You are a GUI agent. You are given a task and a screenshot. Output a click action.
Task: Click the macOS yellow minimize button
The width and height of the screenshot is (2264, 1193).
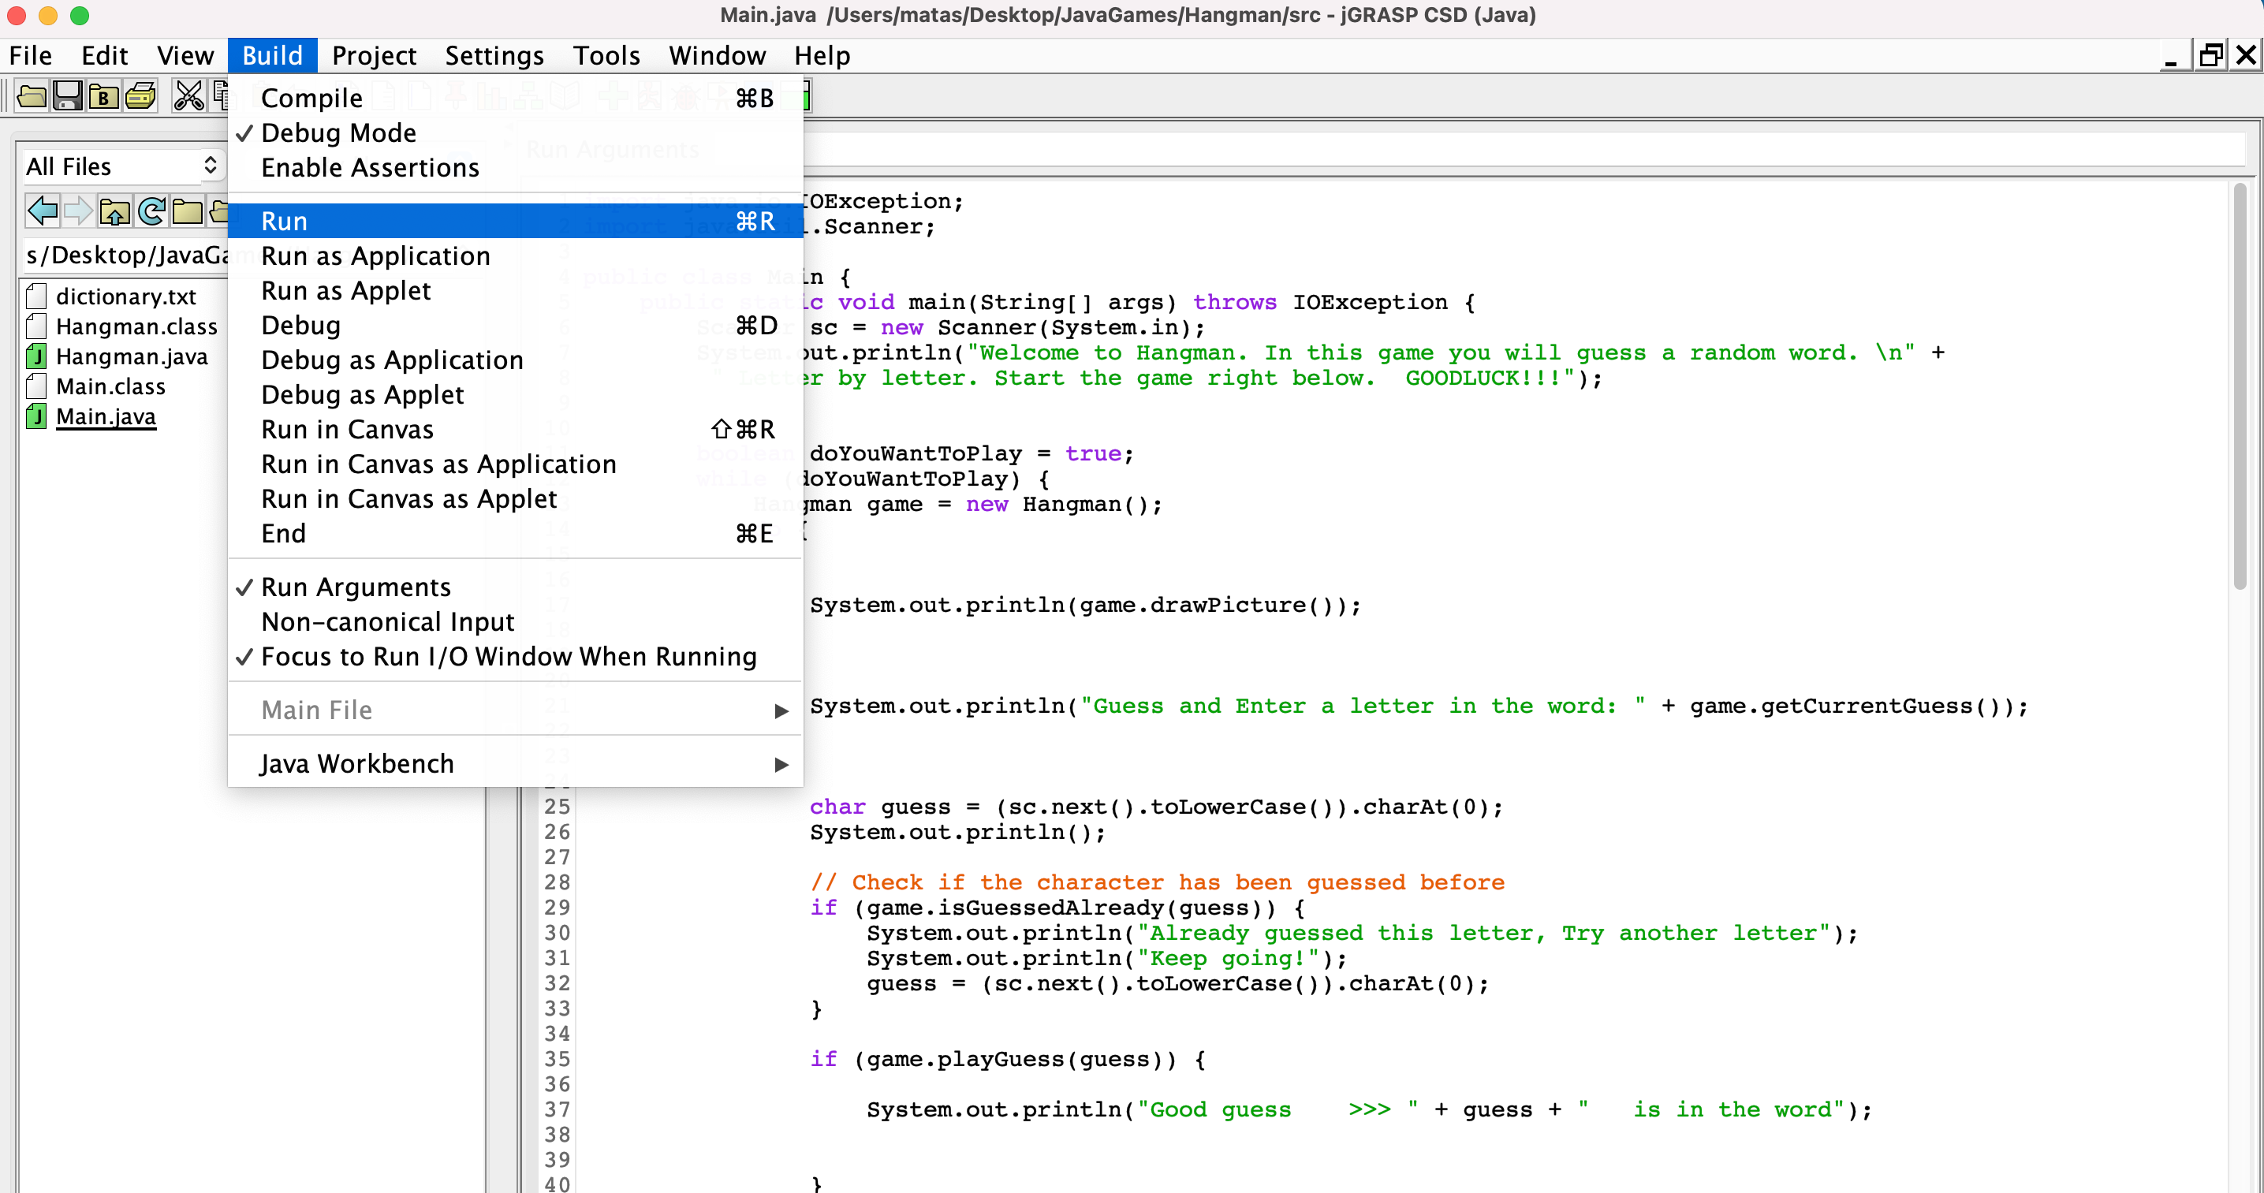coord(47,15)
